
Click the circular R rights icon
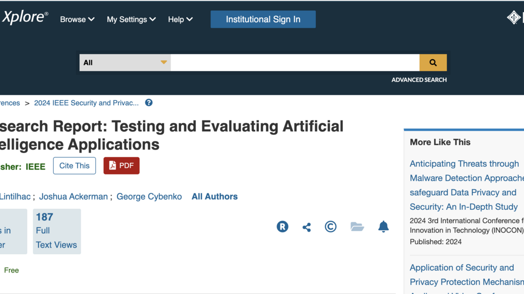pyautogui.click(x=282, y=227)
